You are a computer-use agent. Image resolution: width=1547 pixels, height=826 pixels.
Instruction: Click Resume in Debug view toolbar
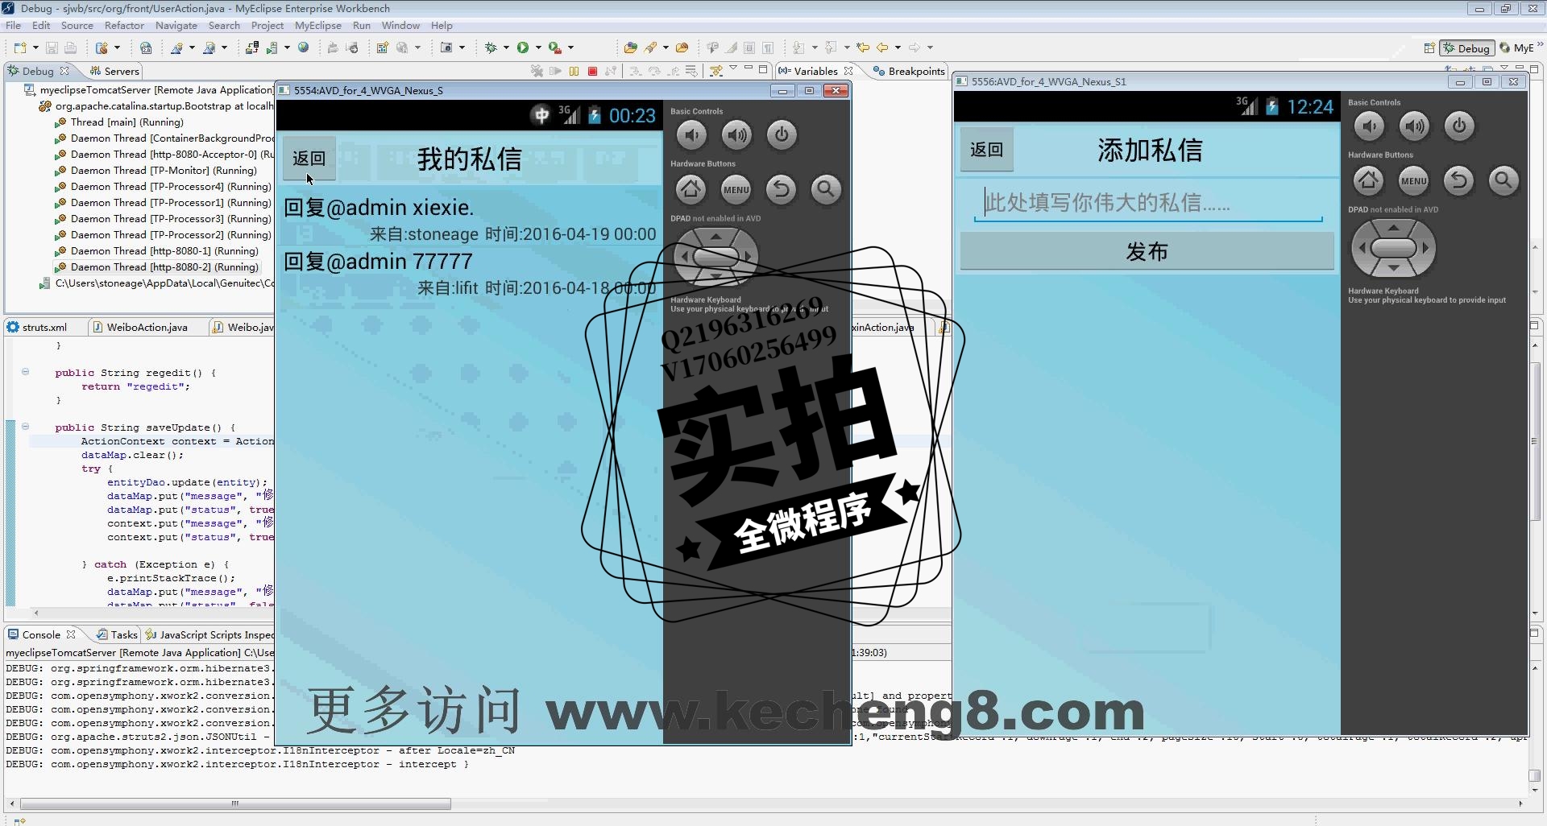pos(555,71)
